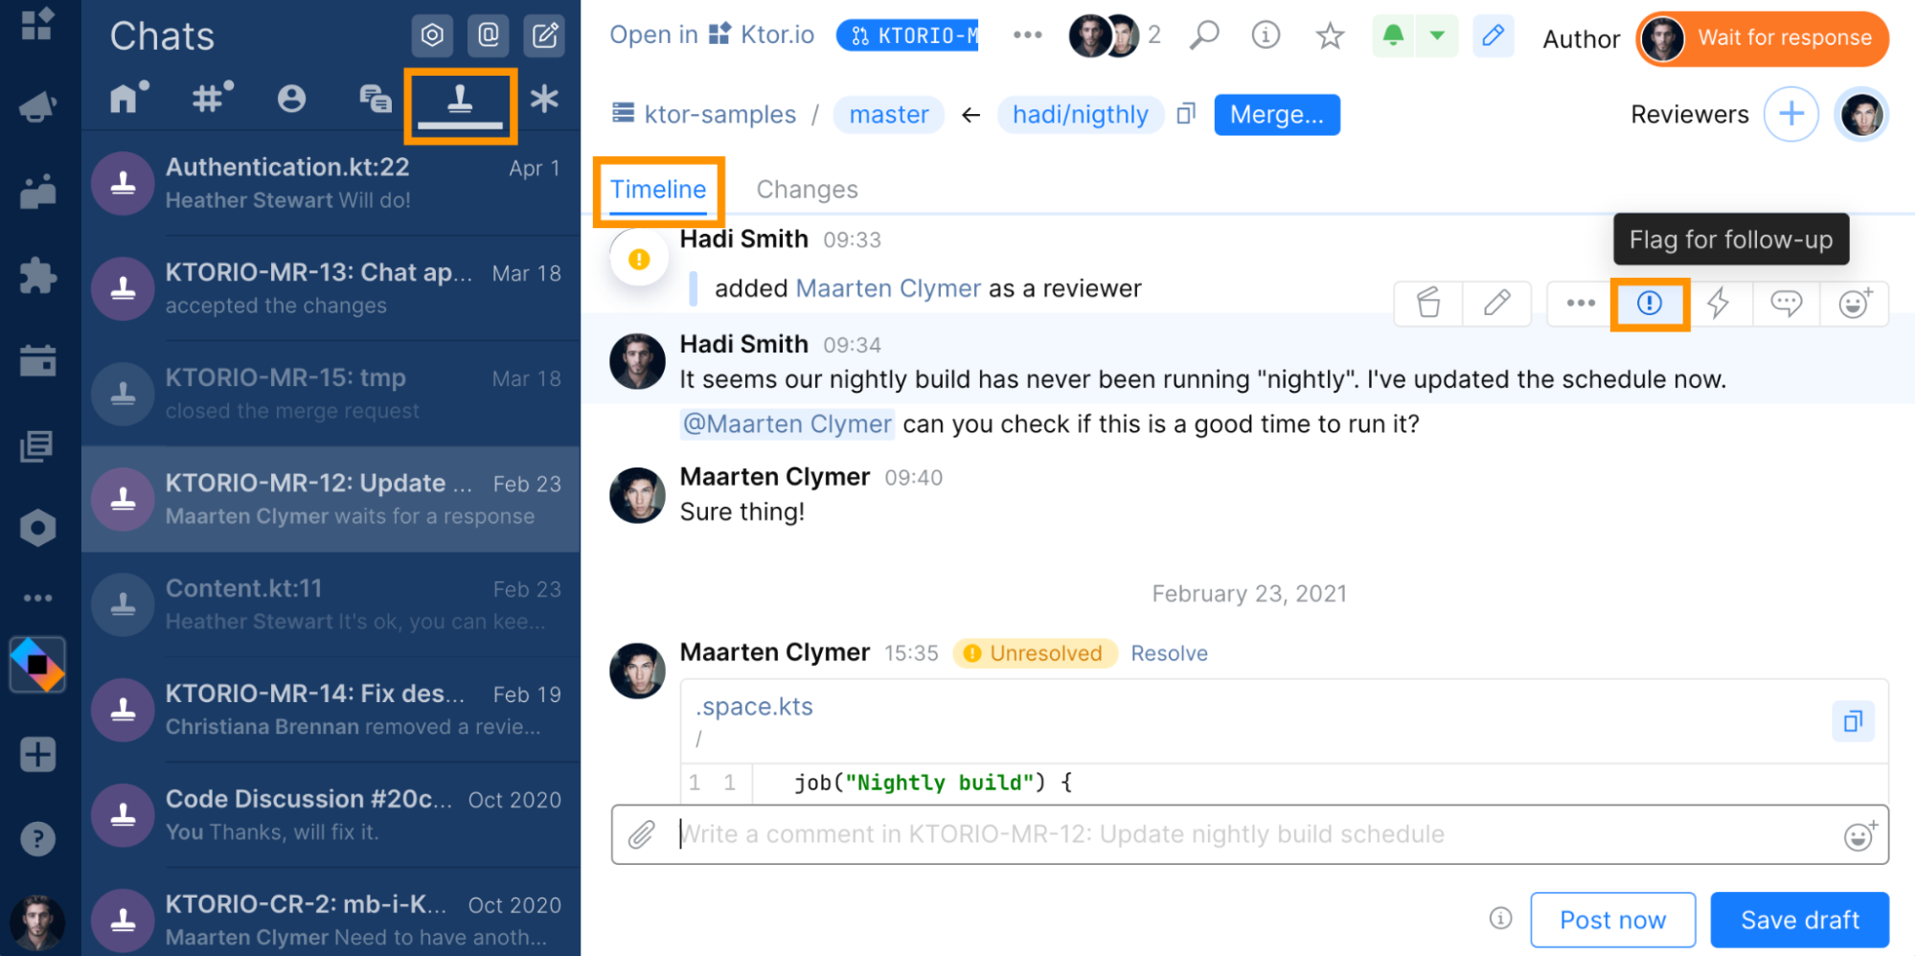Open chat settings hexagon icon near Chats
1916x956 pixels.
432,35
